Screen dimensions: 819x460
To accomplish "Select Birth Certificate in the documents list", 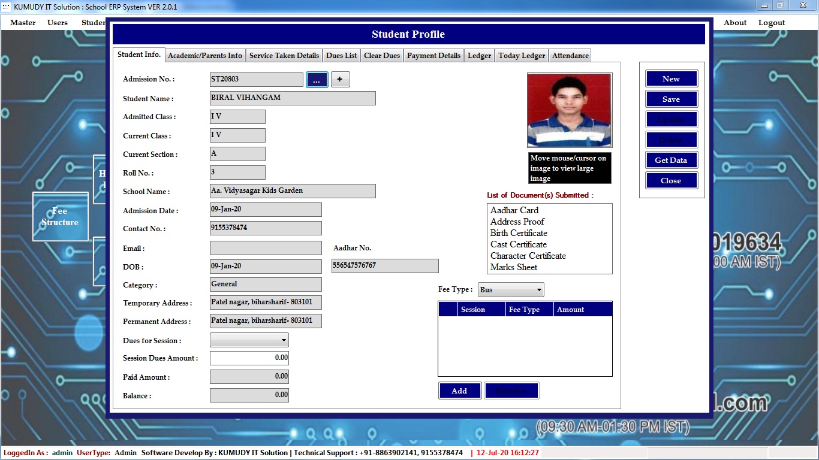I will click(x=519, y=233).
